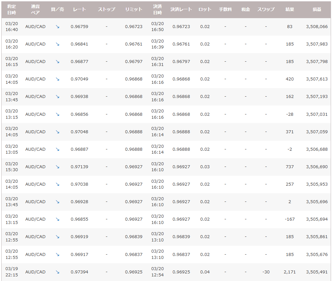Select the 3,508,066 balance cell
The width and height of the screenshot is (332, 281).
[x=317, y=27]
